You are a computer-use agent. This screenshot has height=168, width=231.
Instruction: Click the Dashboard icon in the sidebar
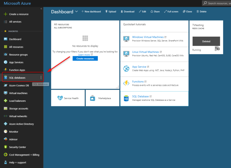click(x=5, y=39)
